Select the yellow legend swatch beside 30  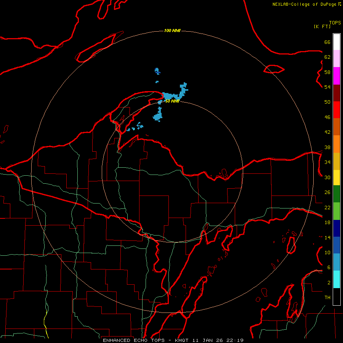337,178
